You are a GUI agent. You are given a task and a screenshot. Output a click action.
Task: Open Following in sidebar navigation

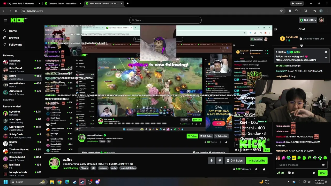(15, 45)
